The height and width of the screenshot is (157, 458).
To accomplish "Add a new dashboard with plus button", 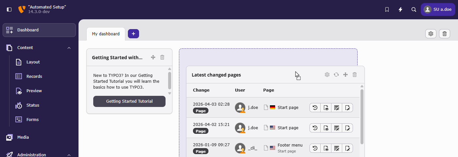I will point(133,34).
